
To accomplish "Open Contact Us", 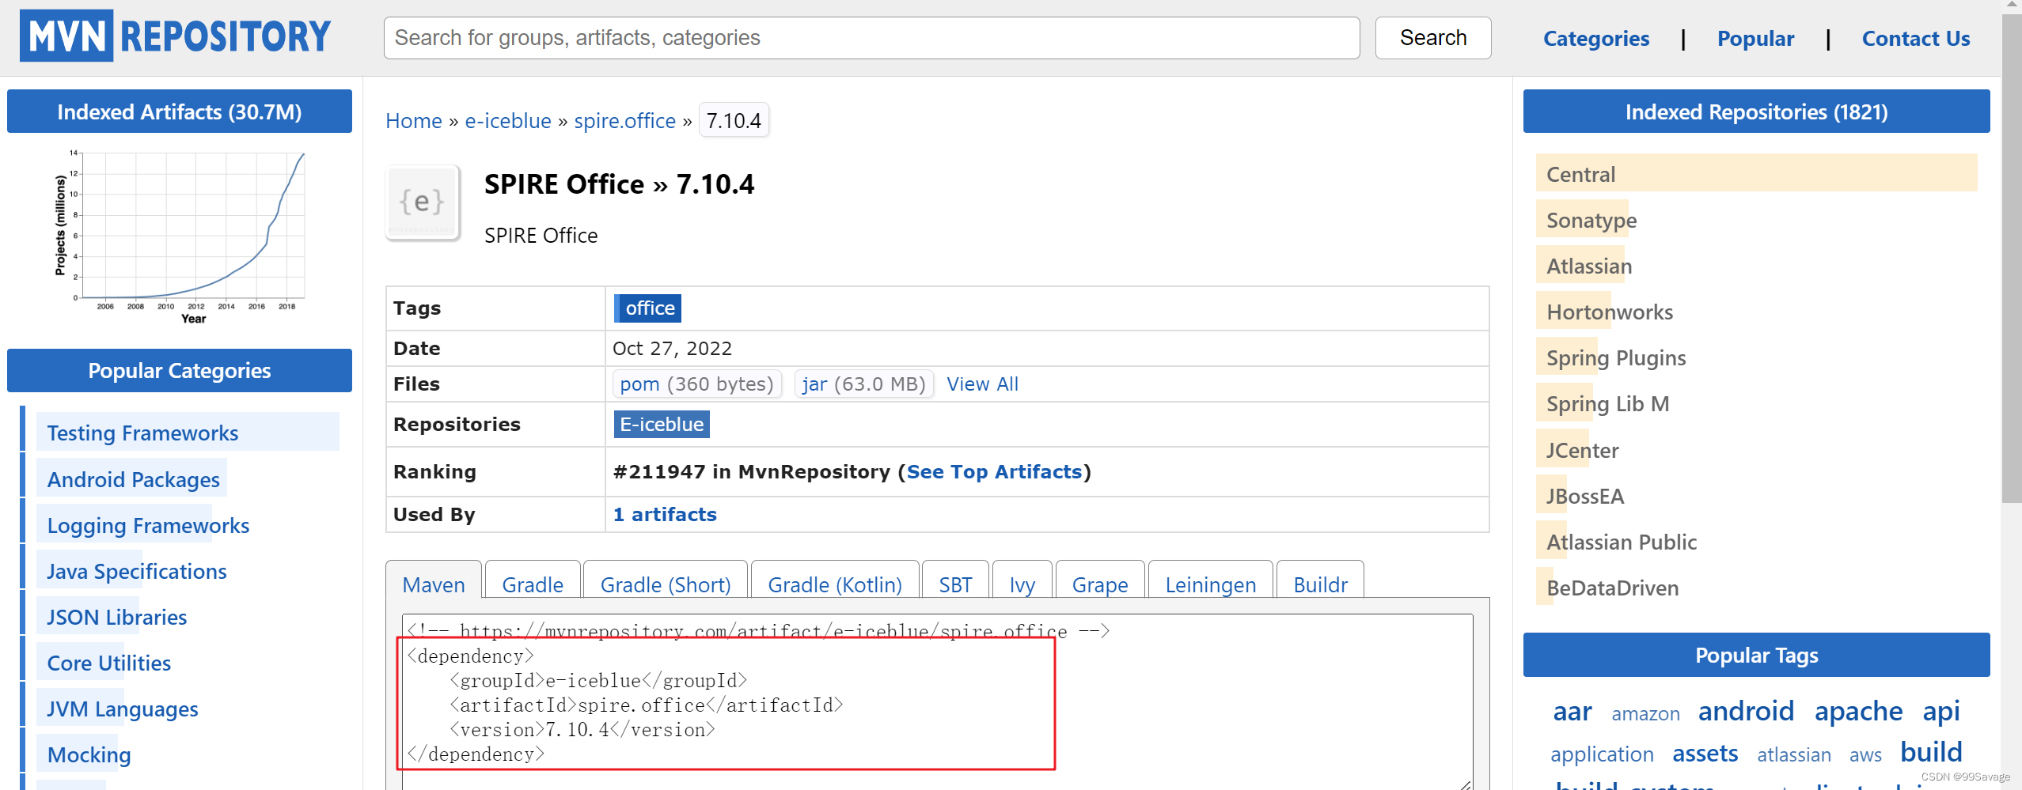I will click(1915, 38).
